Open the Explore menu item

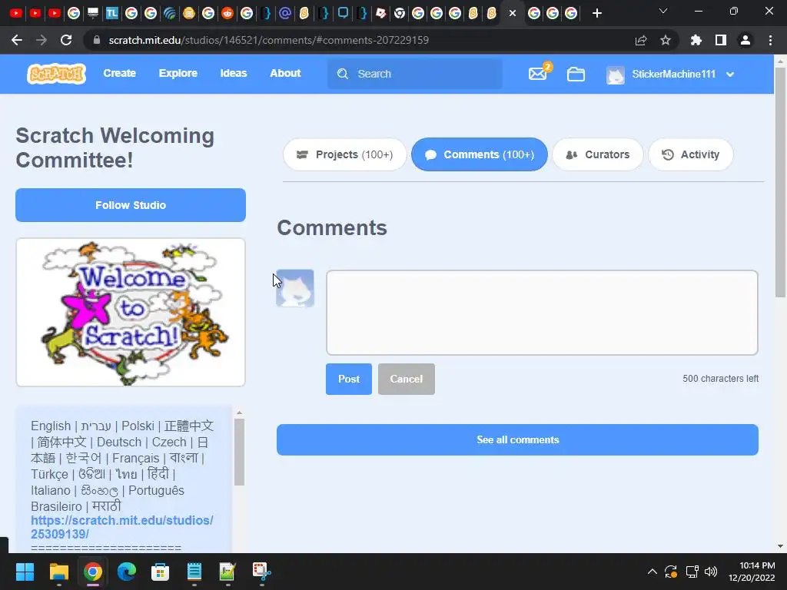[178, 73]
